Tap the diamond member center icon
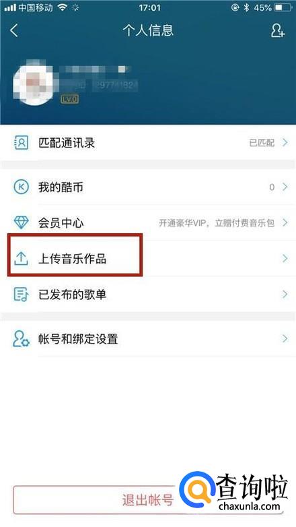Viewport: 296px width, 527px height. tap(21, 222)
